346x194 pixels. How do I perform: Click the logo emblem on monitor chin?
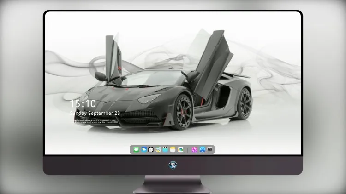[x=173, y=165]
